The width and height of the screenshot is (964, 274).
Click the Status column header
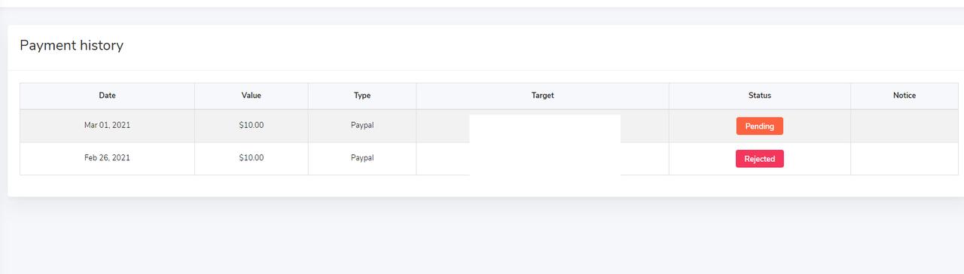tap(759, 96)
